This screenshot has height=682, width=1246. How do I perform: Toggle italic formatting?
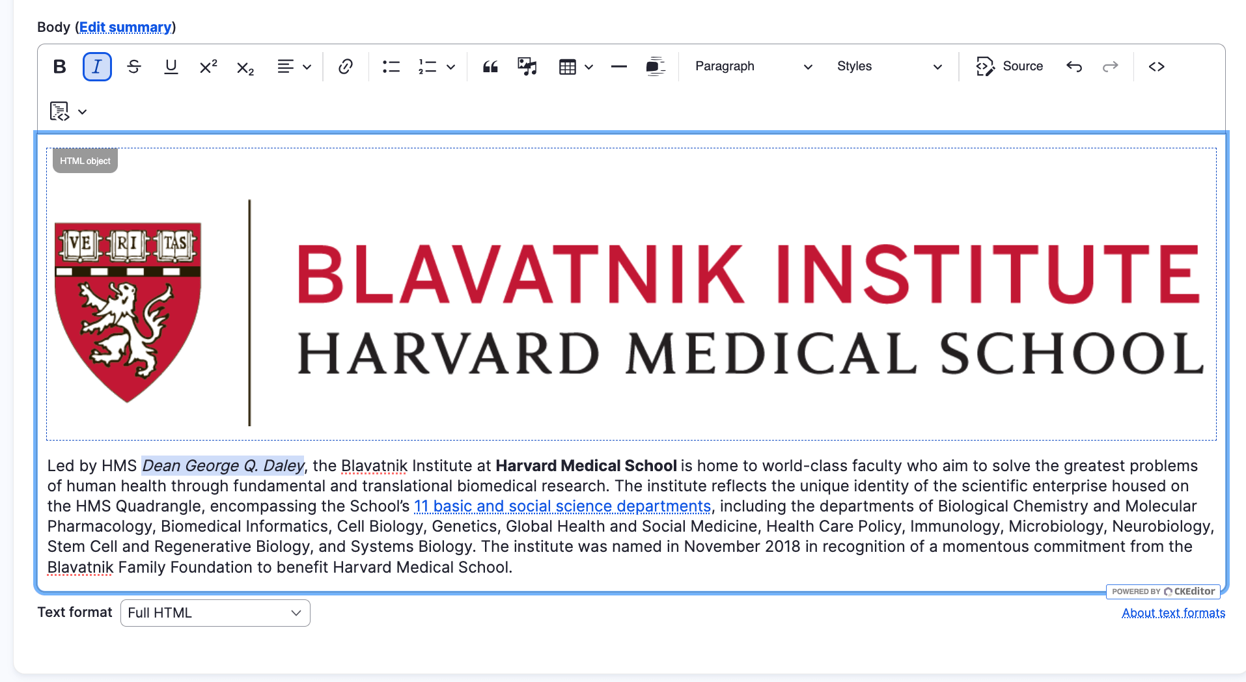point(97,66)
